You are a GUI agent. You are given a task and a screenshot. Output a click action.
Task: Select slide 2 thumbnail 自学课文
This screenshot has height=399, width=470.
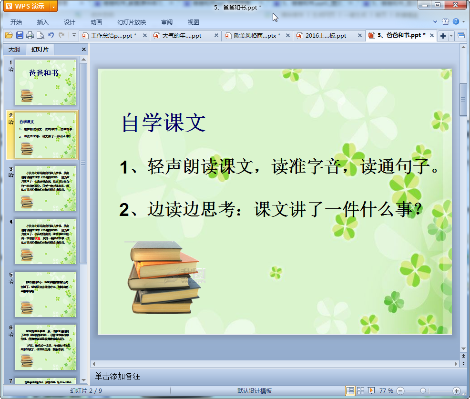46,135
